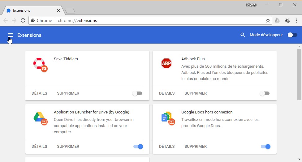Click the address bar URL field
This screenshot has width=302, height=162.
155,20
